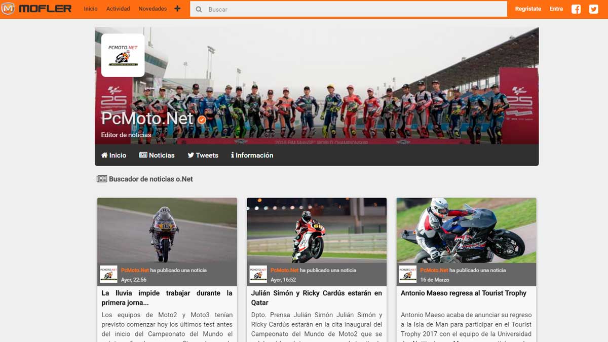Go to Inicio in the top navigation
Image resolution: width=608 pixels, height=342 pixels.
(91, 9)
